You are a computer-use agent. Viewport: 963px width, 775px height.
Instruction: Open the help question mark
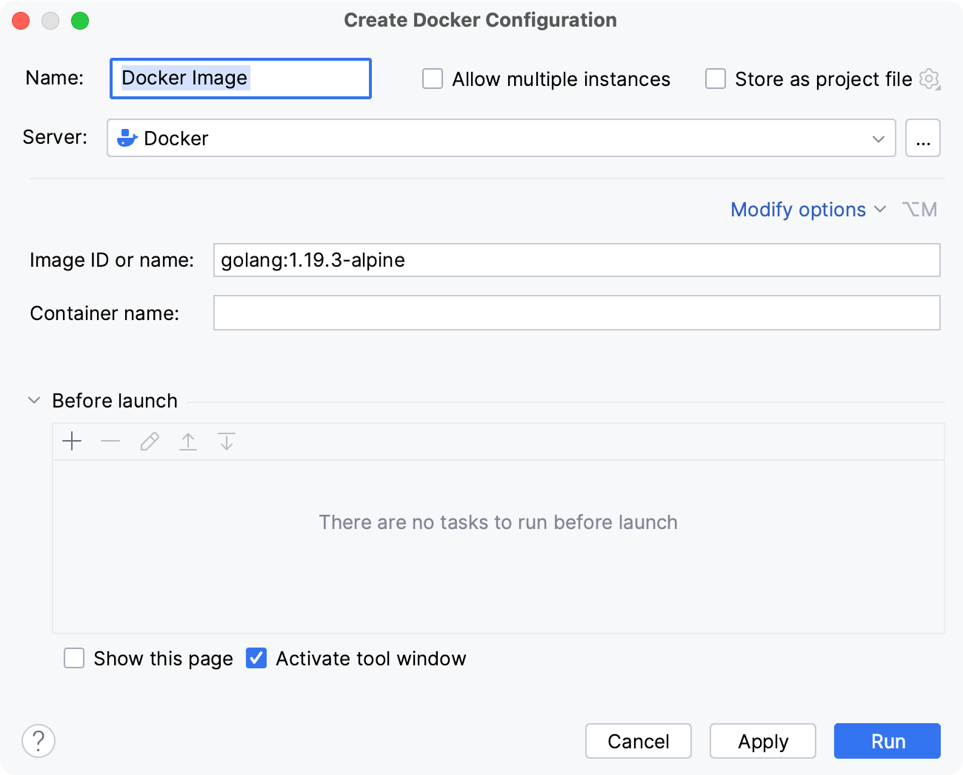point(39,741)
